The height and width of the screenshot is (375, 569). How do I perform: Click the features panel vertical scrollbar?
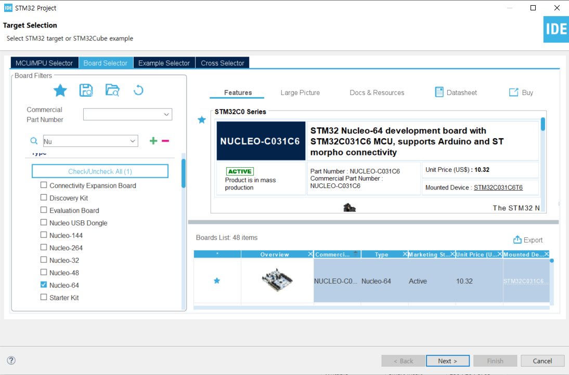click(x=543, y=124)
